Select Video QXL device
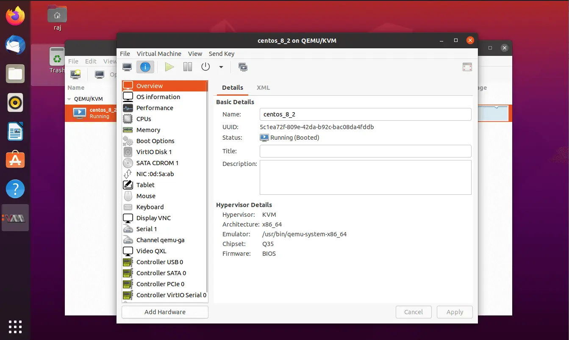569x340 pixels. [164, 251]
